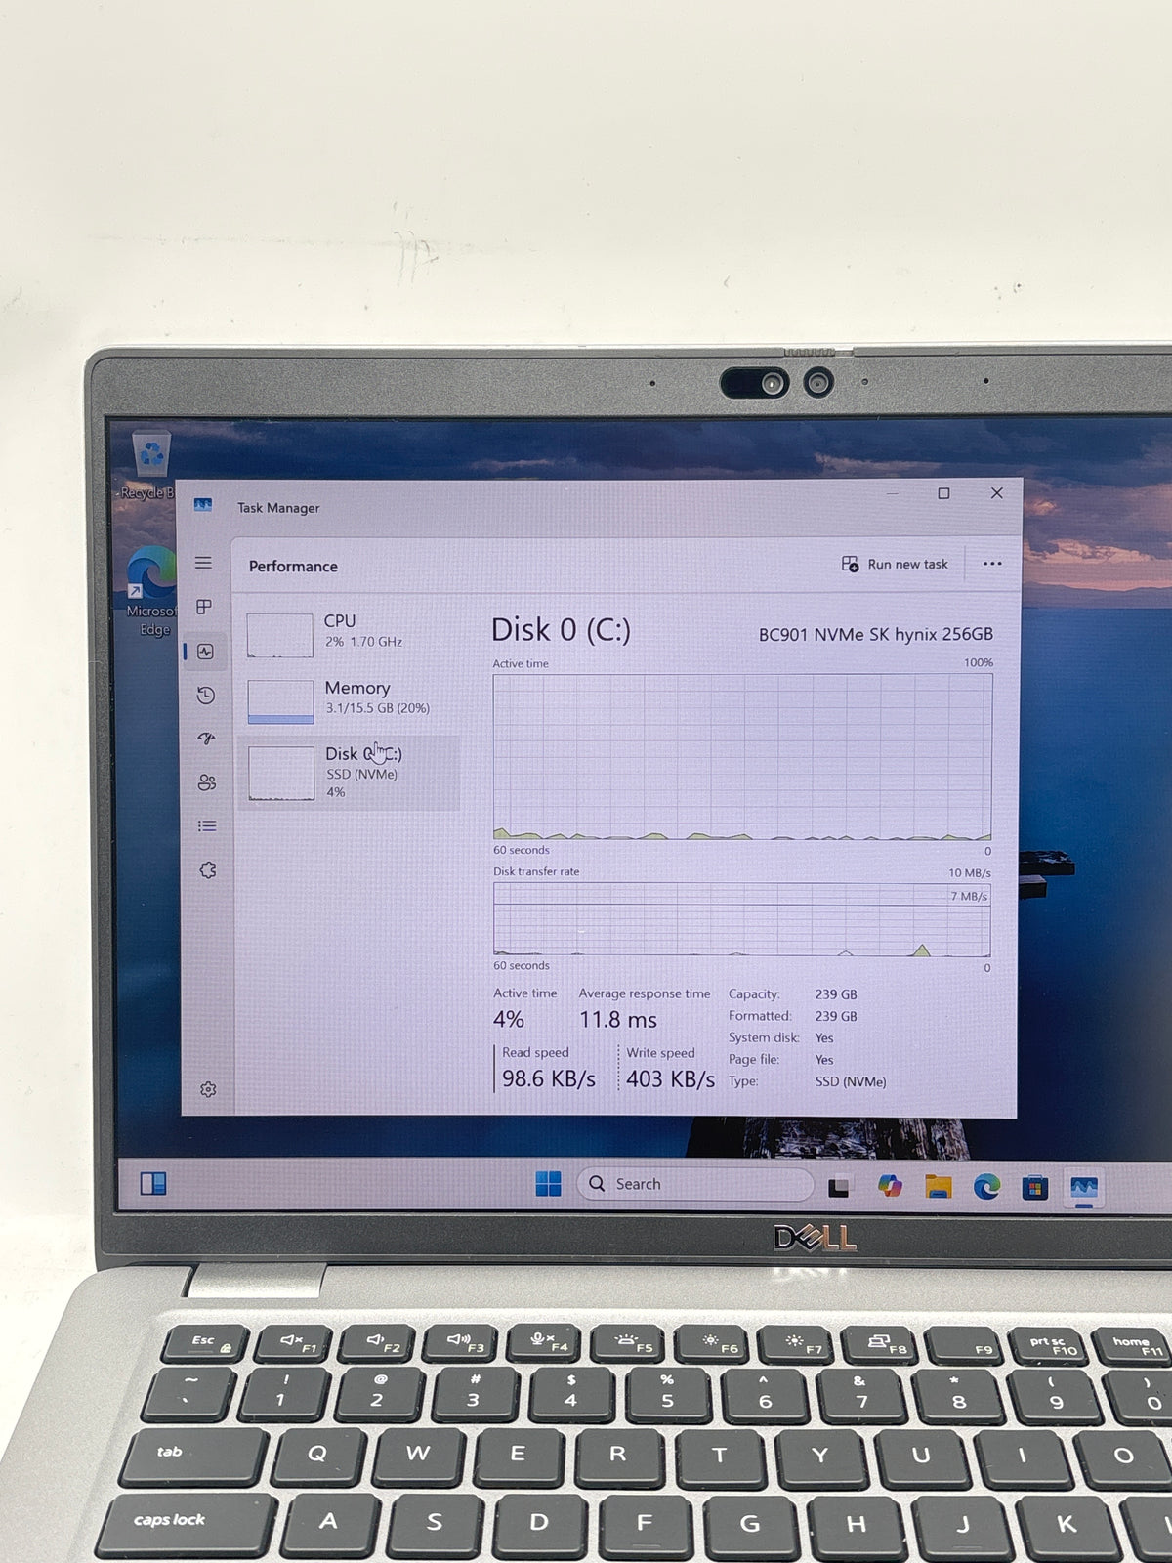
Task: Click the Capacity 239 GB value
Action: tap(836, 994)
